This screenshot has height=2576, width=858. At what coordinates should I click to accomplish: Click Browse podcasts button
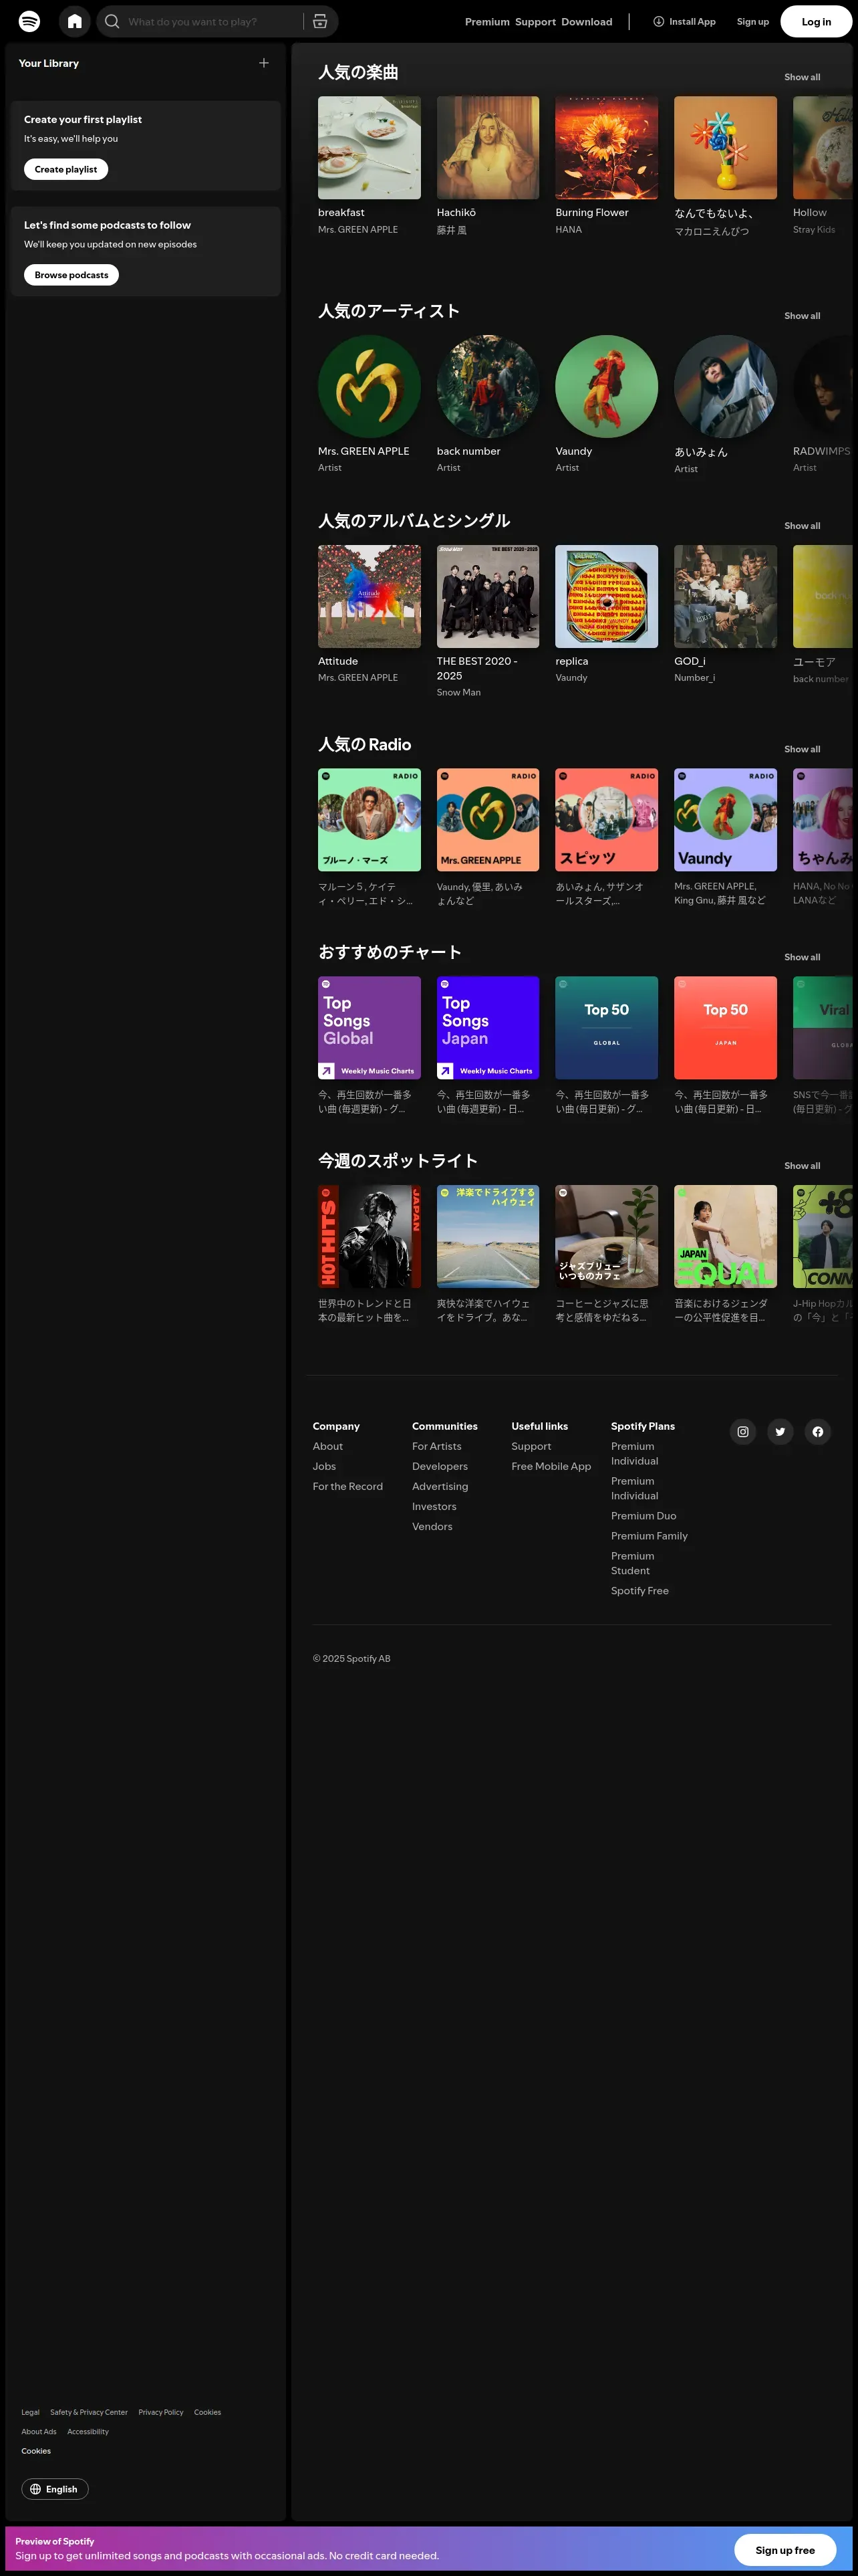point(71,274)
